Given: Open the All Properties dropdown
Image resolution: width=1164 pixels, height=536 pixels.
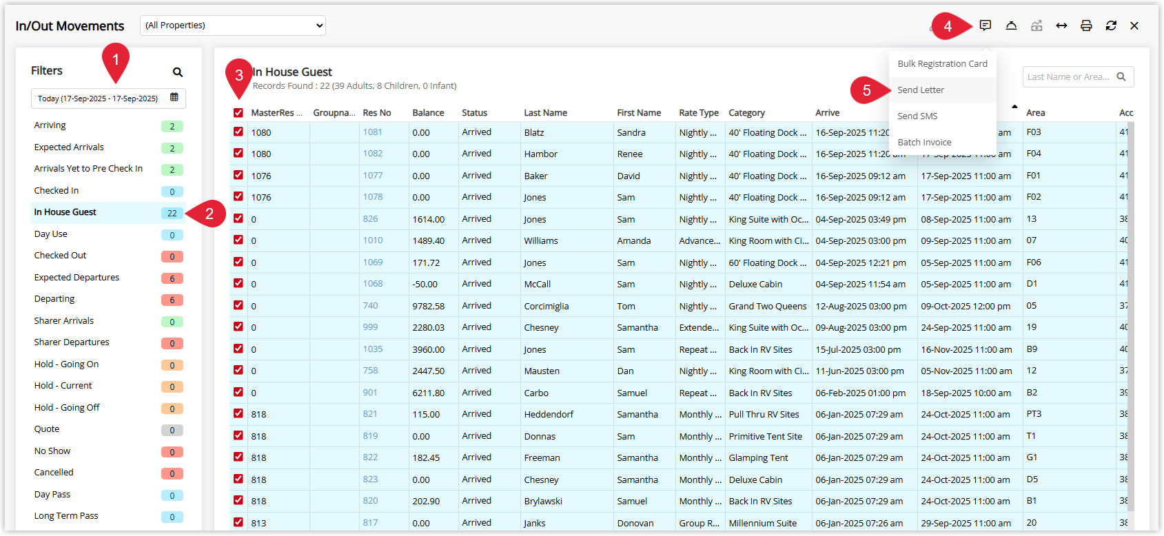Looking at the screenshot, I should [x=233, y=25].
